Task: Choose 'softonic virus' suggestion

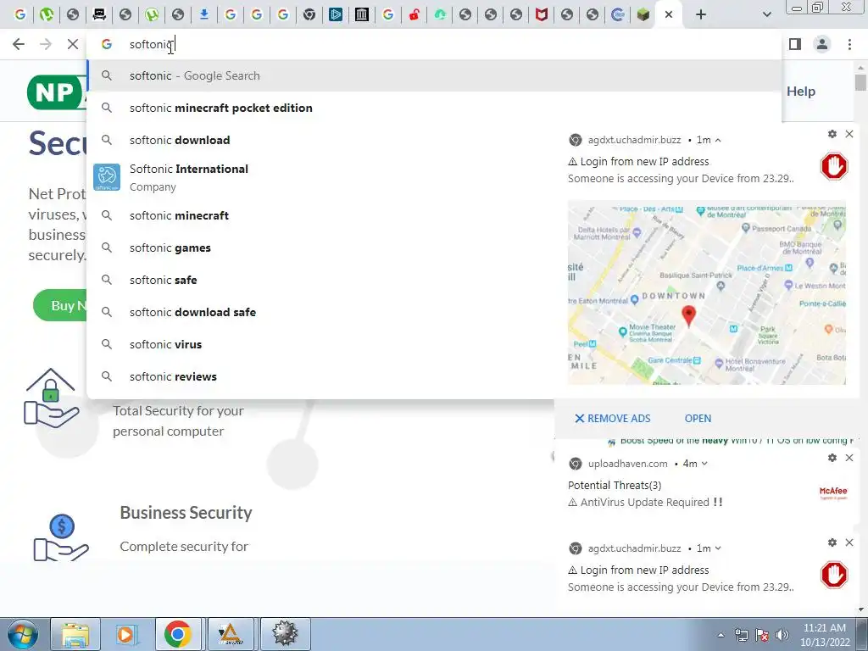Action: click(320, 344)
